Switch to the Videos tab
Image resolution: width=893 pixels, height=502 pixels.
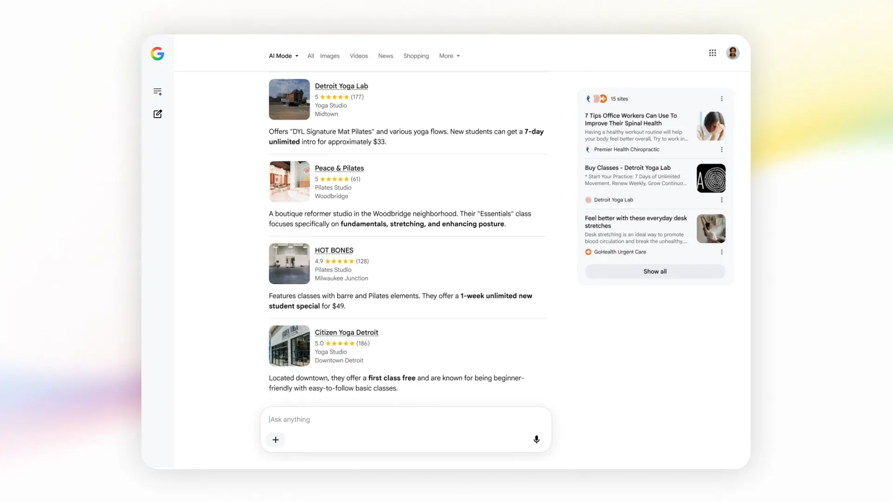(359, 56)
